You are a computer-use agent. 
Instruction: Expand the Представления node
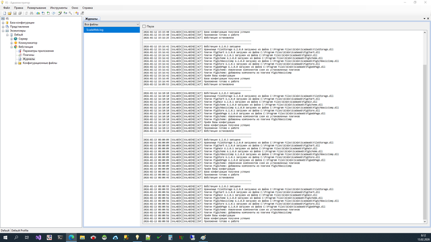(x=3, y=27)
